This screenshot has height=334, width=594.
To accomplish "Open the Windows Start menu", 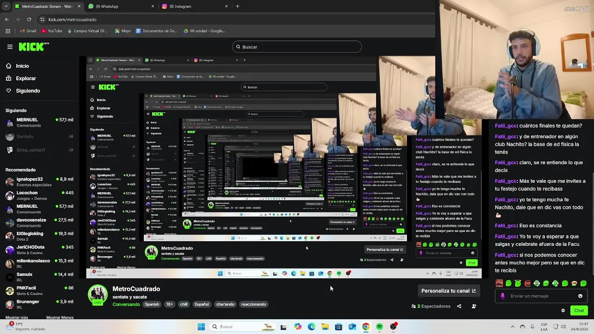I will (x=201, y=327).
